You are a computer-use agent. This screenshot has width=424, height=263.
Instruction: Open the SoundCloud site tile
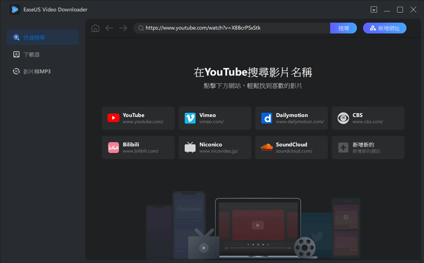pos(291,148)
